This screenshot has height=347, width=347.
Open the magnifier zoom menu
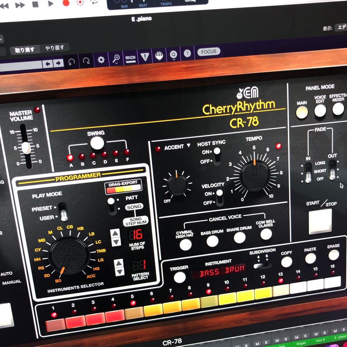tap(116, 59)
